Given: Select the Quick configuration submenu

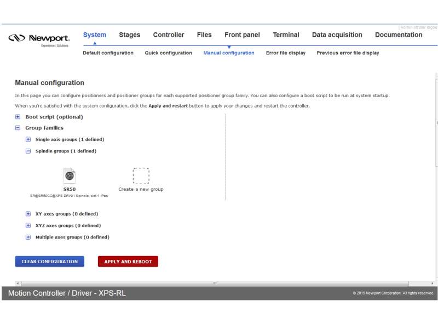Looking at the screenshot, I should pos(168,53).
